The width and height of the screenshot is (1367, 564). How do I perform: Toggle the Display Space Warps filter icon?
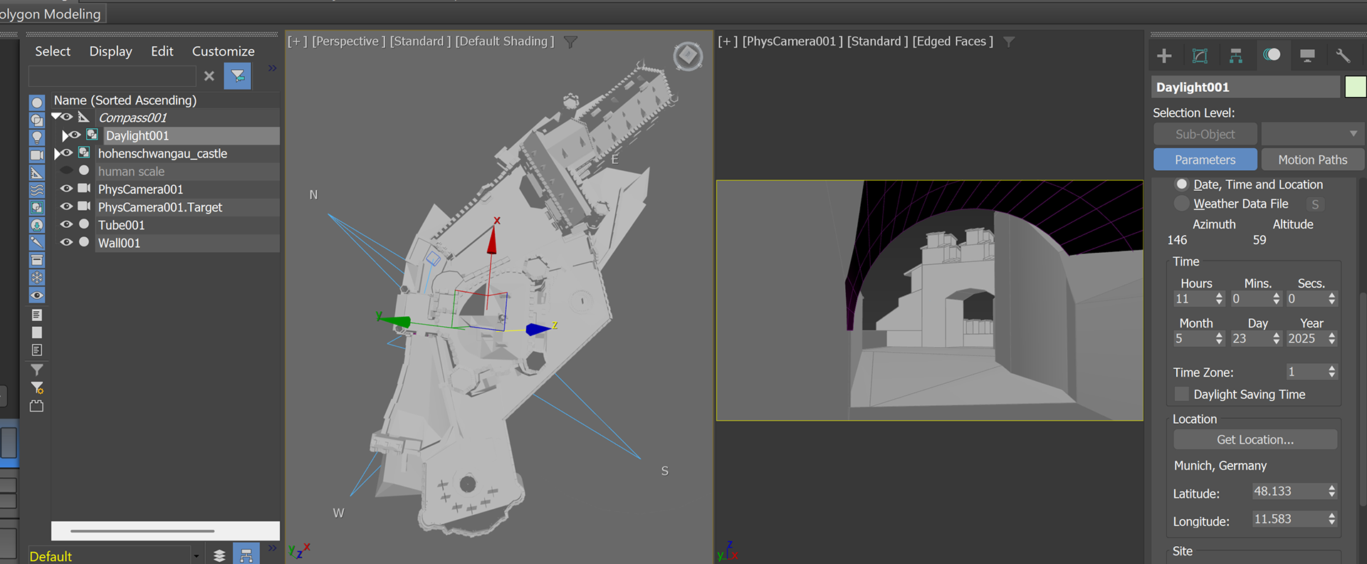coord(37,190)
